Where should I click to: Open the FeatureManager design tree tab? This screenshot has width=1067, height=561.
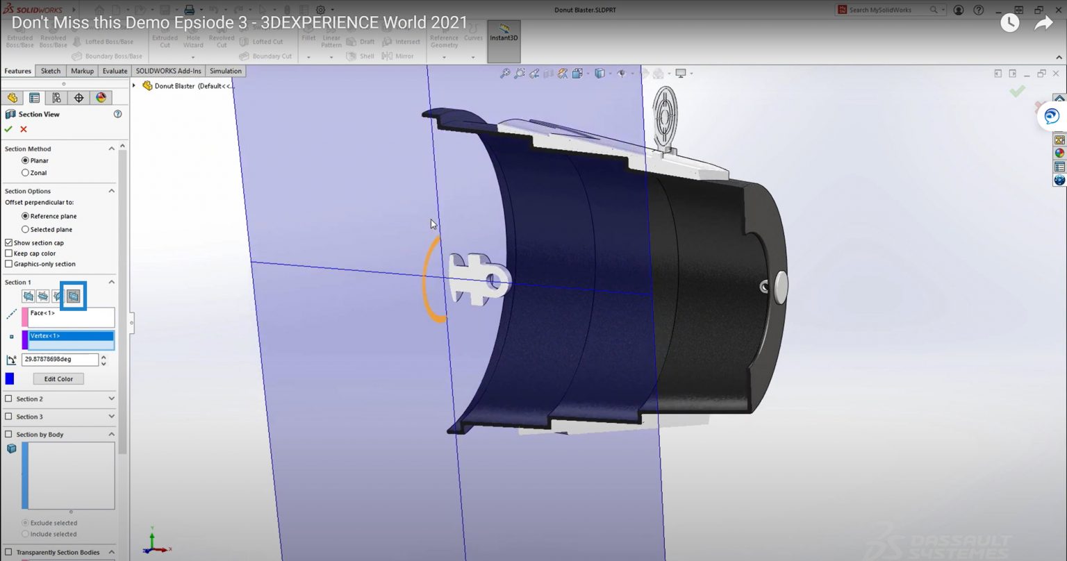coord(13,98)
